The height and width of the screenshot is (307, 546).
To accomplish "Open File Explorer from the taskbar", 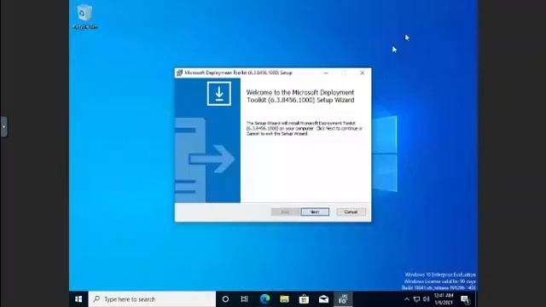I will point(284,299).
